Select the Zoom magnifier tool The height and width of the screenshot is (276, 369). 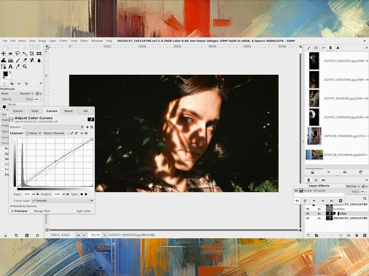[x=26, y=66]
